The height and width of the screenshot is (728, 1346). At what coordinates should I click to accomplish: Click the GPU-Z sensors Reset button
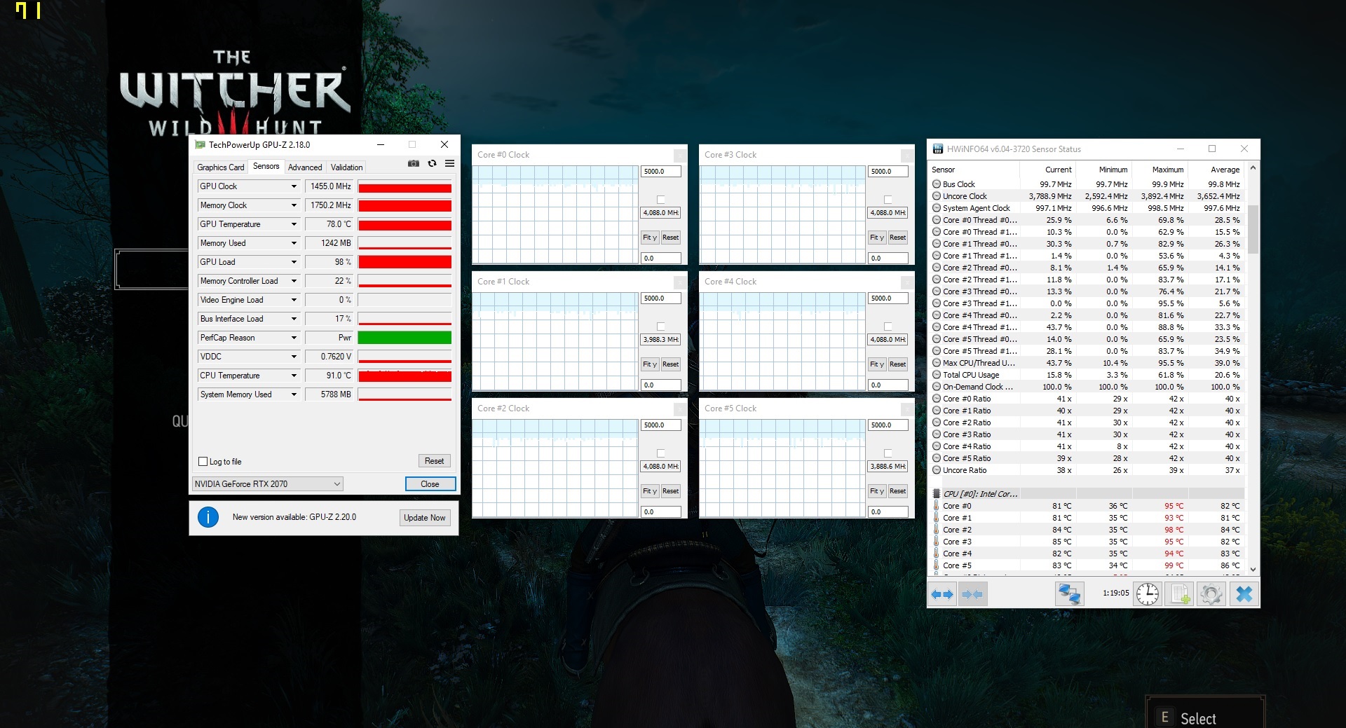pyautogui.click(x=434, y=461)
